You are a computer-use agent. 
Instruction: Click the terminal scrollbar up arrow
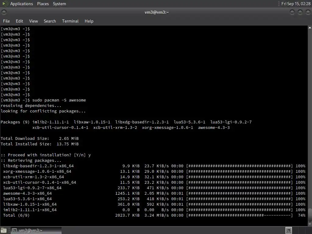pyautogui.click(x=310, y=28)
